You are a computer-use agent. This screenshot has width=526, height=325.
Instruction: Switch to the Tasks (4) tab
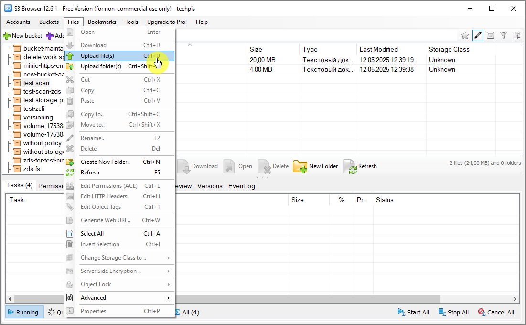[19, 185]
